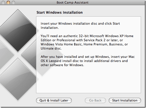Click the empty area of the white text panel
The height and width of the screenshot is (108, 146).
click(x=88, y=80)
